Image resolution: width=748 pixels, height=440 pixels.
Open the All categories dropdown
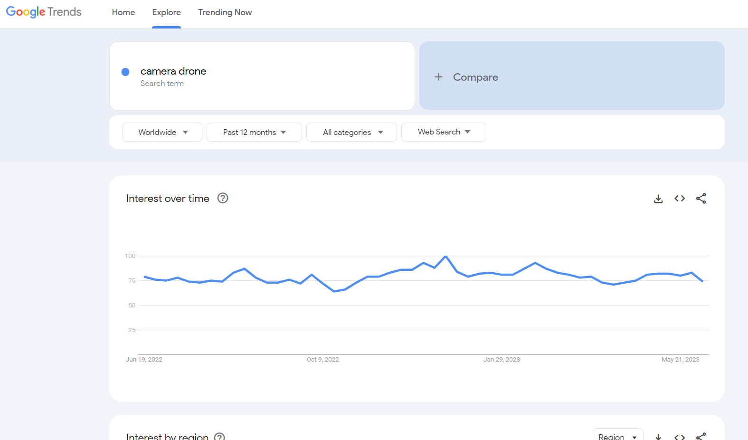351,132
